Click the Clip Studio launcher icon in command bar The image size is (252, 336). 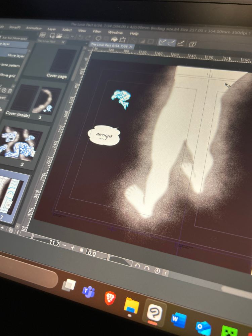tap(42, 35)
